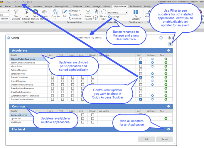Run the Batch Combine Parameters updater
204x148 pixels.
click(166, 63)
